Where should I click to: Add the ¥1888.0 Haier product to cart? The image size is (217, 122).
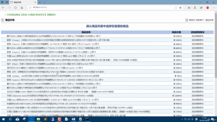tap(197, 64)
